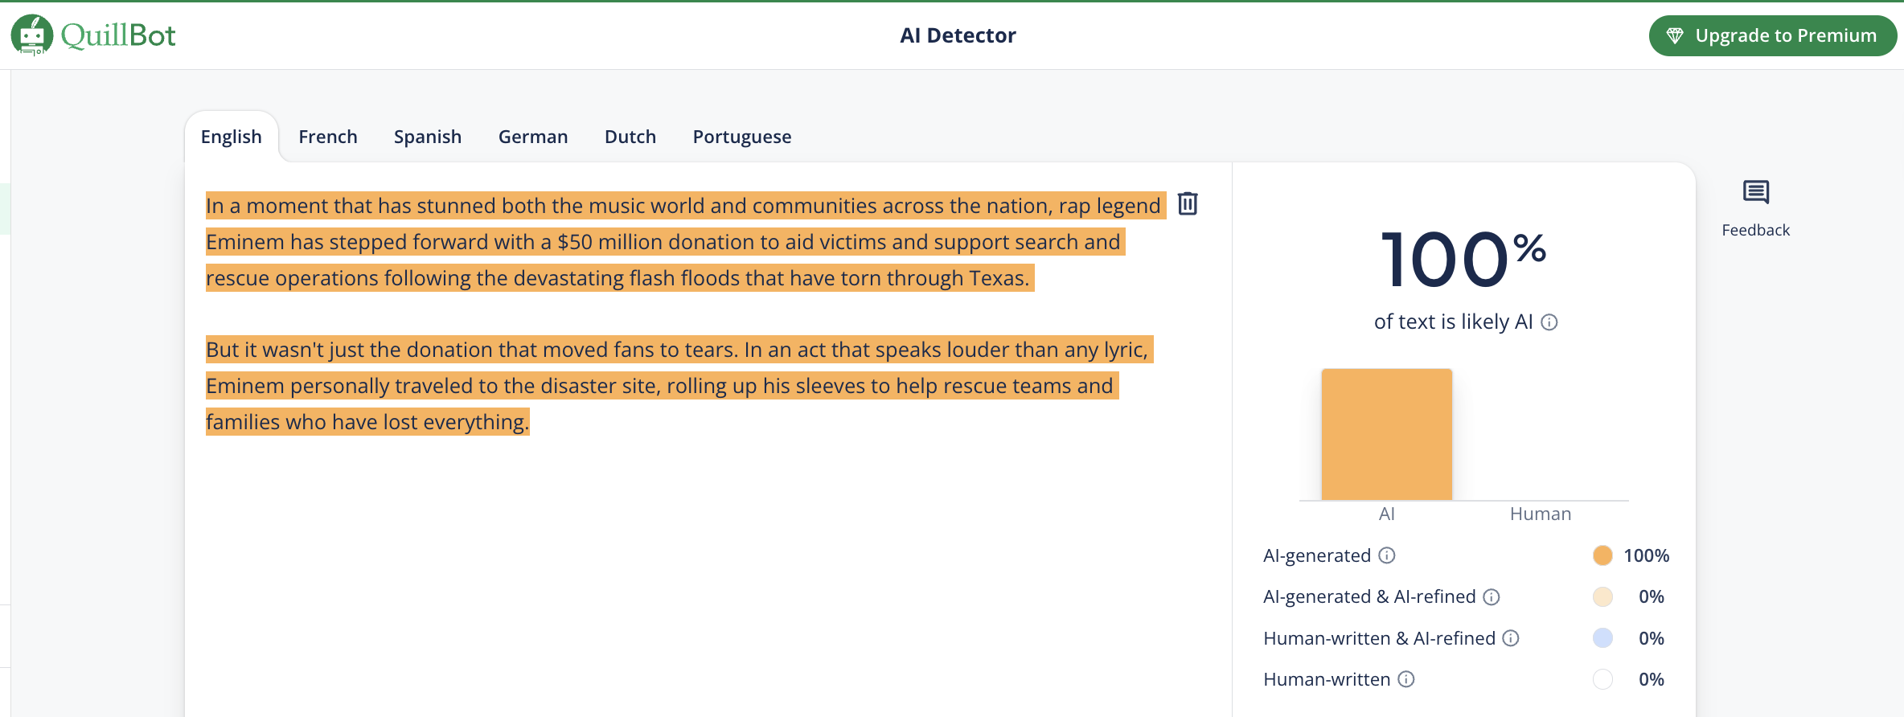The image size is (1904, 717).
Task: Click the first highlighted paragraph about Eminem donation
Action: point(685,242)
